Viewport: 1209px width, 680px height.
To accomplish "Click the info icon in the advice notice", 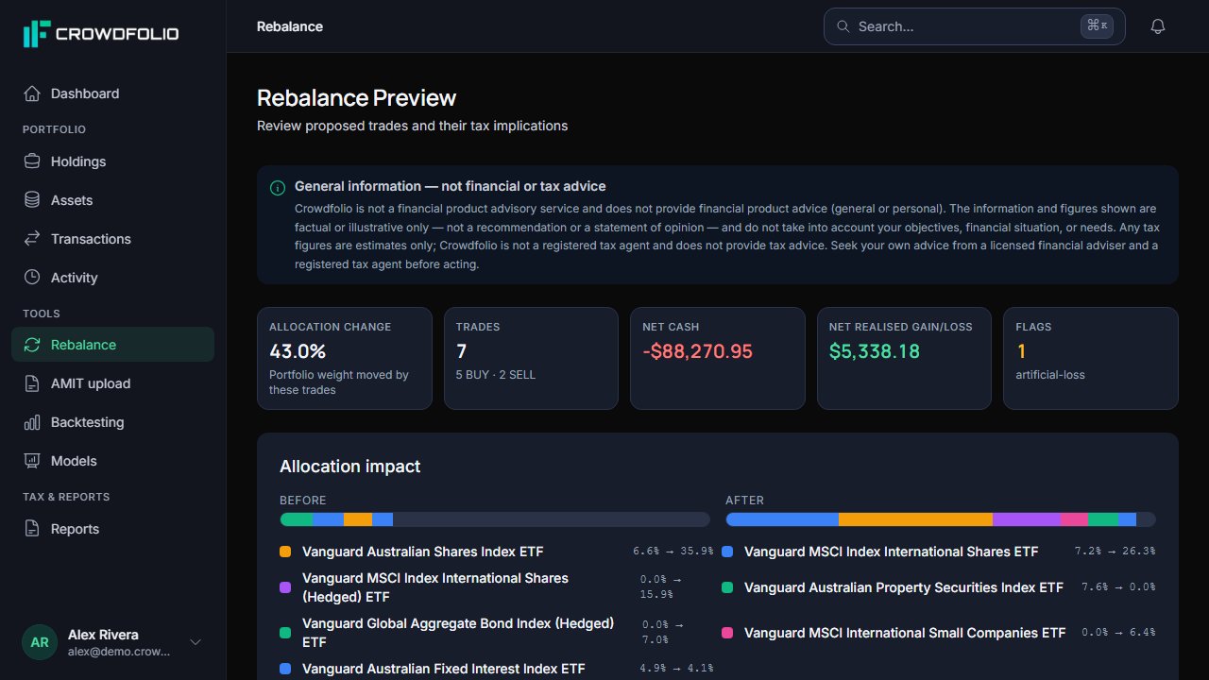I will point(278,188).
